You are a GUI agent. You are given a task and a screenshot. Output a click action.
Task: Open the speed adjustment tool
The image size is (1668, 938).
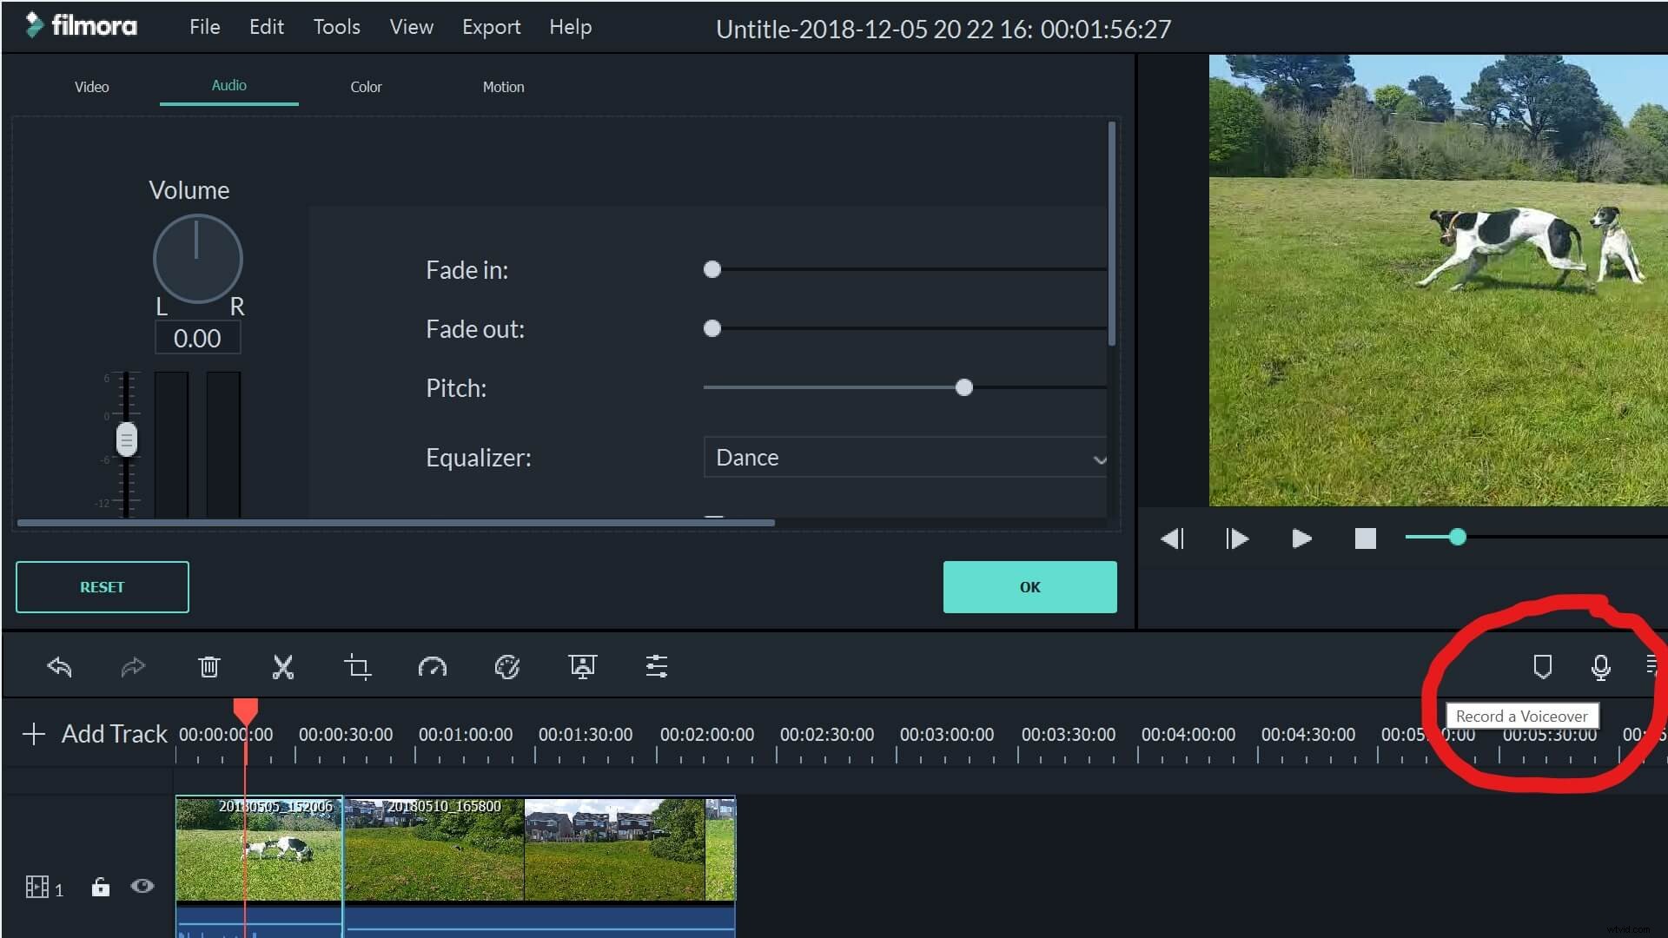(432, 667)
